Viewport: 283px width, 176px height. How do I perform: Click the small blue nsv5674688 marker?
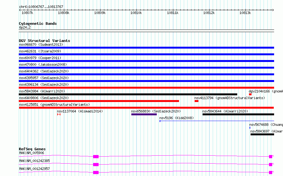coord(250,128)
